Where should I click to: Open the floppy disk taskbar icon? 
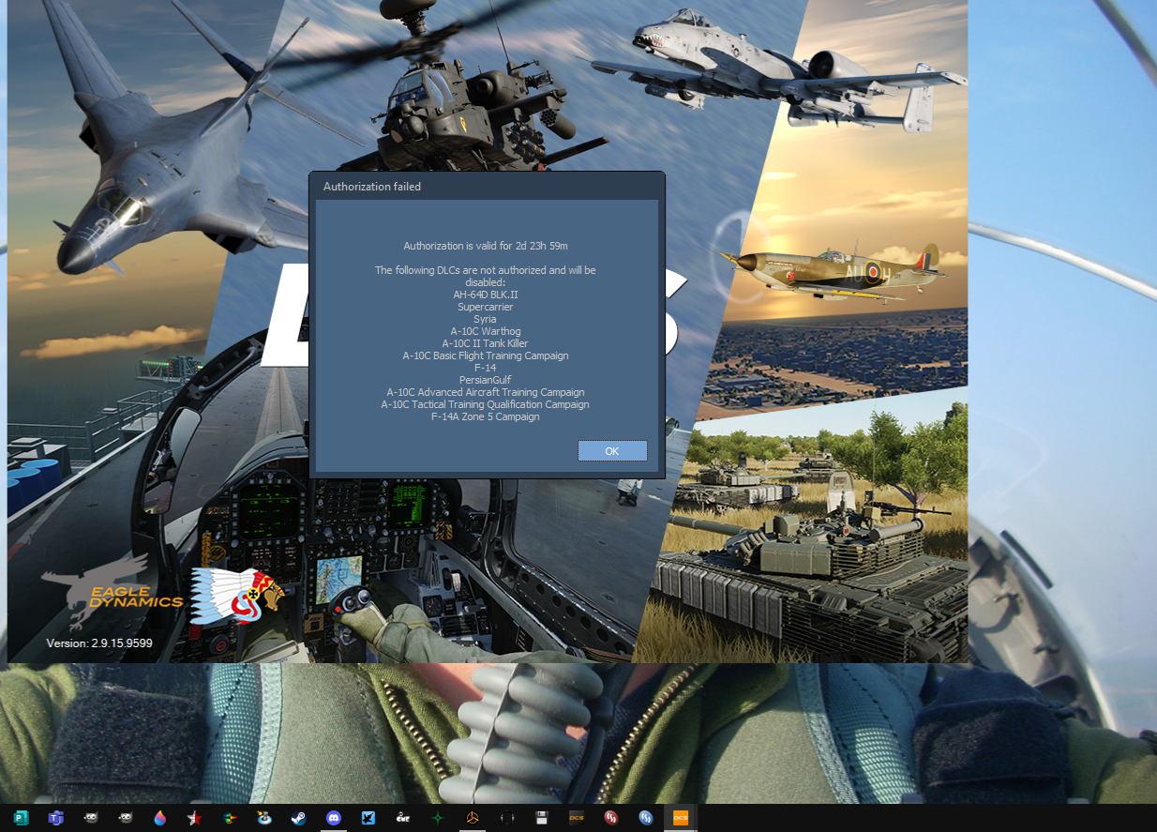(x=541, y=818)
